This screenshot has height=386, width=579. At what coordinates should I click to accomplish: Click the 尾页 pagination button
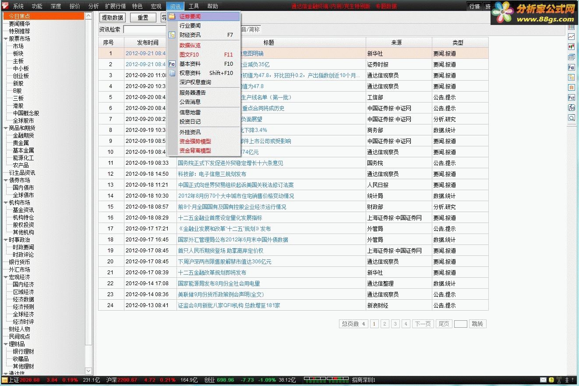pos(444,324)
